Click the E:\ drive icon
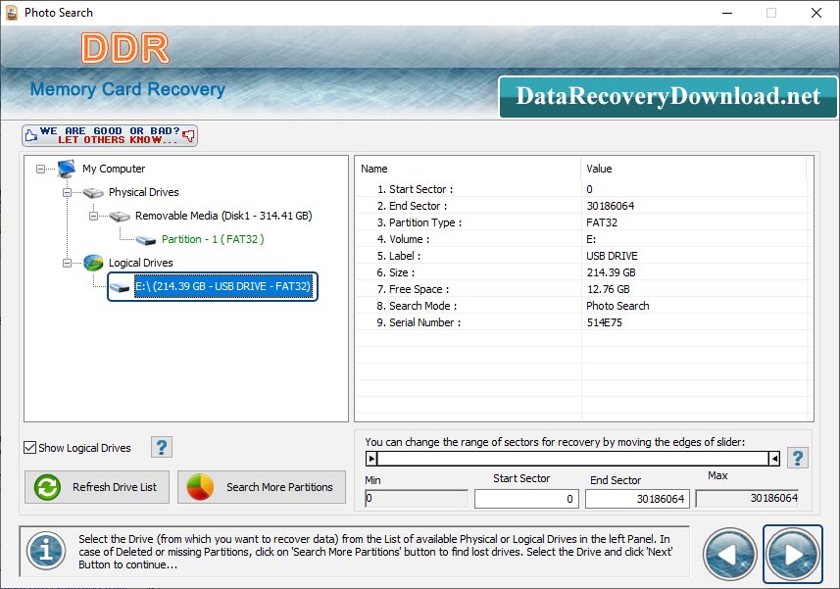The height and width of the screenshot is (589, 840). click(x=120, y=287)
